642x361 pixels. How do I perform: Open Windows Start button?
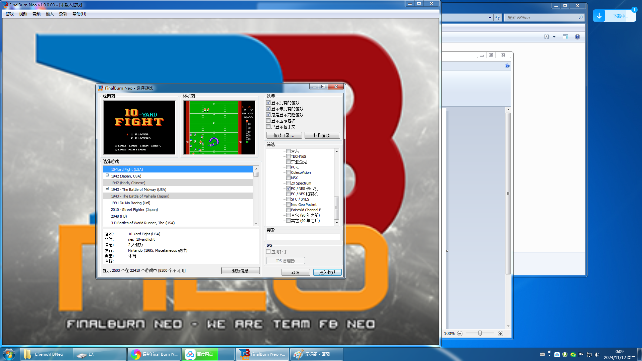coord(9,354)
